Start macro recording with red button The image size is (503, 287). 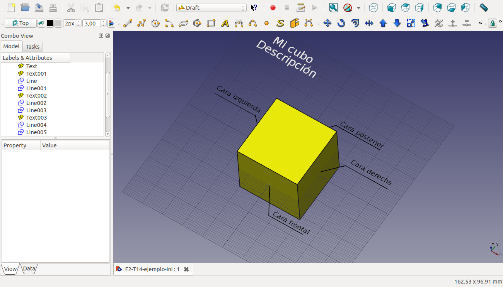(273, 8)
